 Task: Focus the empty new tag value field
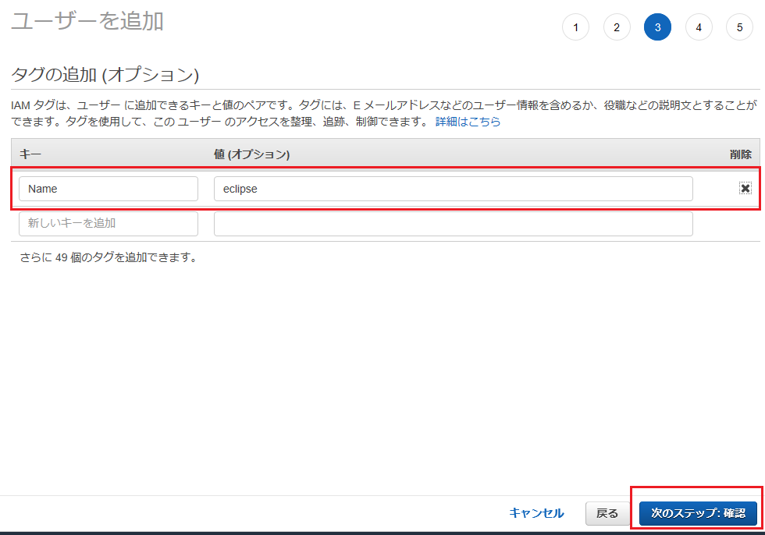tap(454, 224)
